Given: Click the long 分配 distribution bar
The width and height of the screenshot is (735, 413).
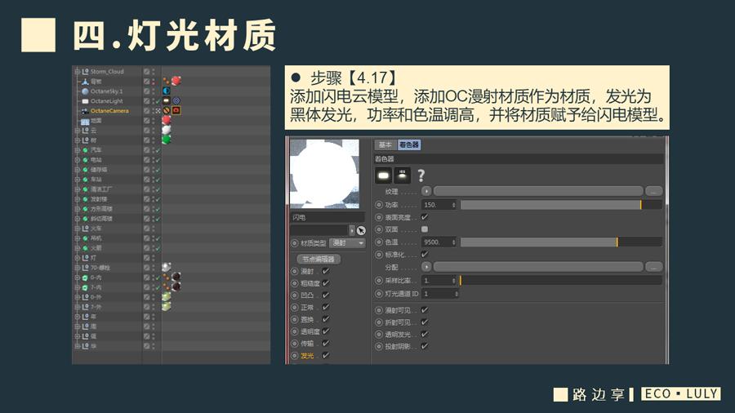Looking at the screenshot, I should pyautogui.click(x=538, y=267).
